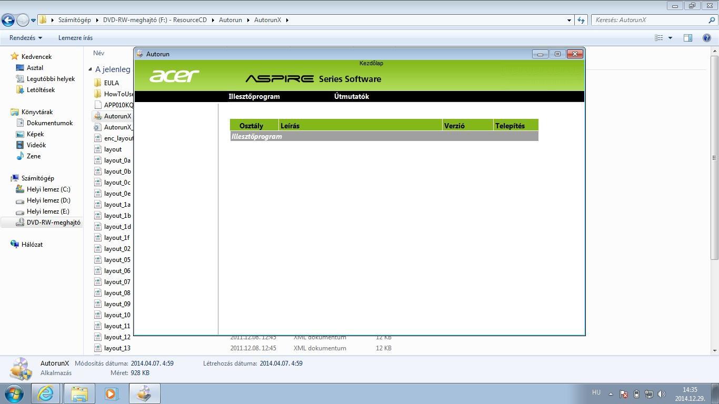Open Helyi lemez (E:)
719x404 pixels.
(x=48, y=211)
